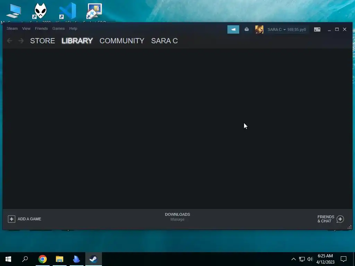
Task: Click the back navigation arrow
Action: coord(10,41)
